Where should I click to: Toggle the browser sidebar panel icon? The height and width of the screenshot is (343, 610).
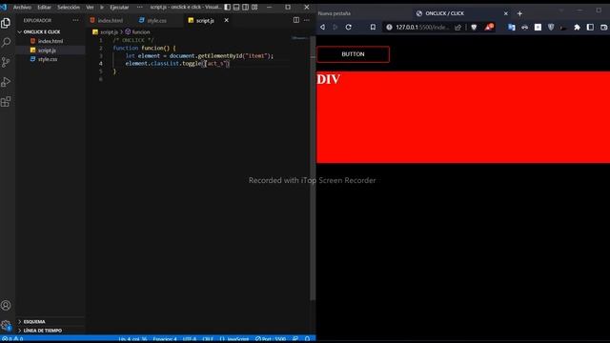590,28
